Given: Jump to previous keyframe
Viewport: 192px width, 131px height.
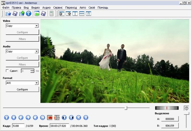Looking at the screenshot, I should [x=35, y=117].
